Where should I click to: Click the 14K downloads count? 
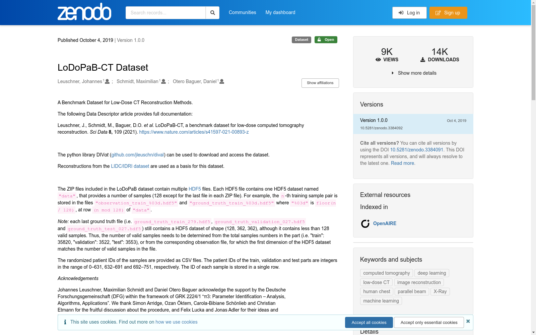(x=440, y=52)
